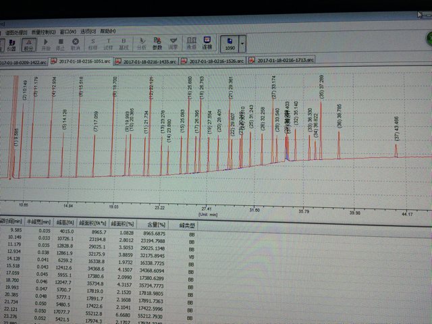
Task: Click peak label (5) 14.128 on chromatogram
Action: [x=65, y=119]
